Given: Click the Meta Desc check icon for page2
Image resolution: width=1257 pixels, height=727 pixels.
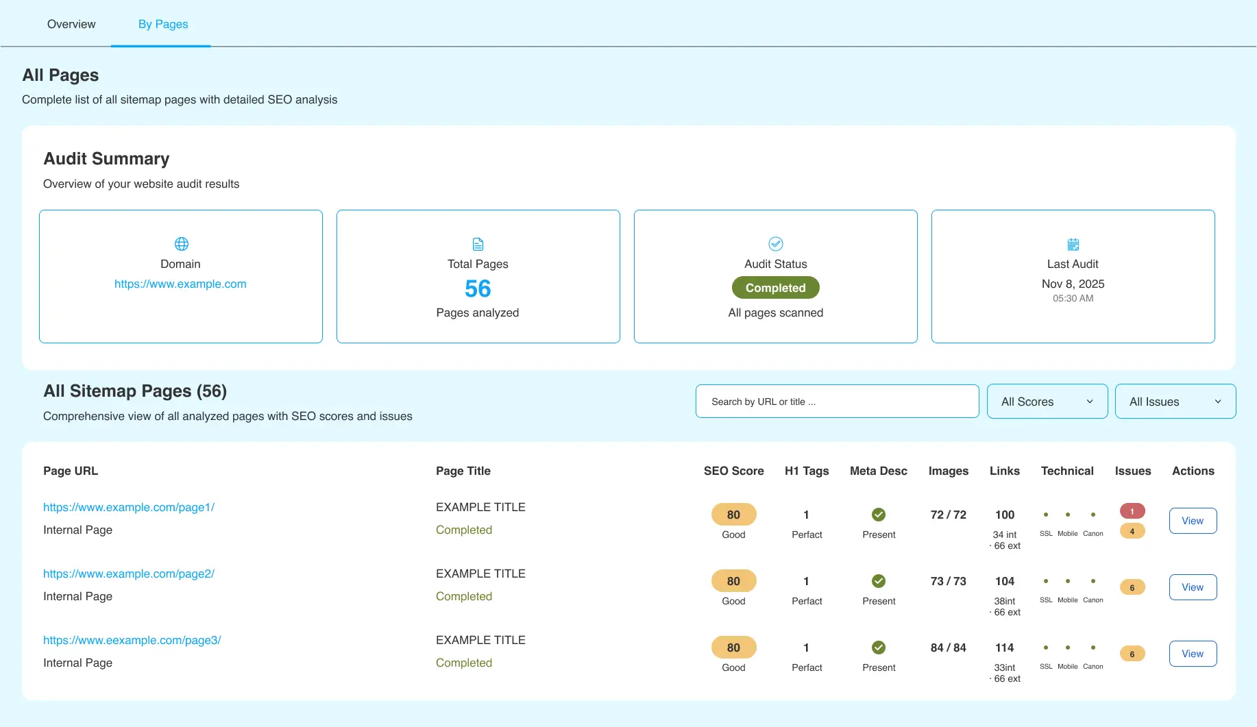Looking at the screenshot, I should click(878, 581).
